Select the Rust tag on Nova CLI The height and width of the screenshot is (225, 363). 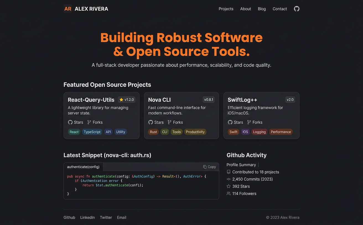pyautogui.click(x=154, y=132)
